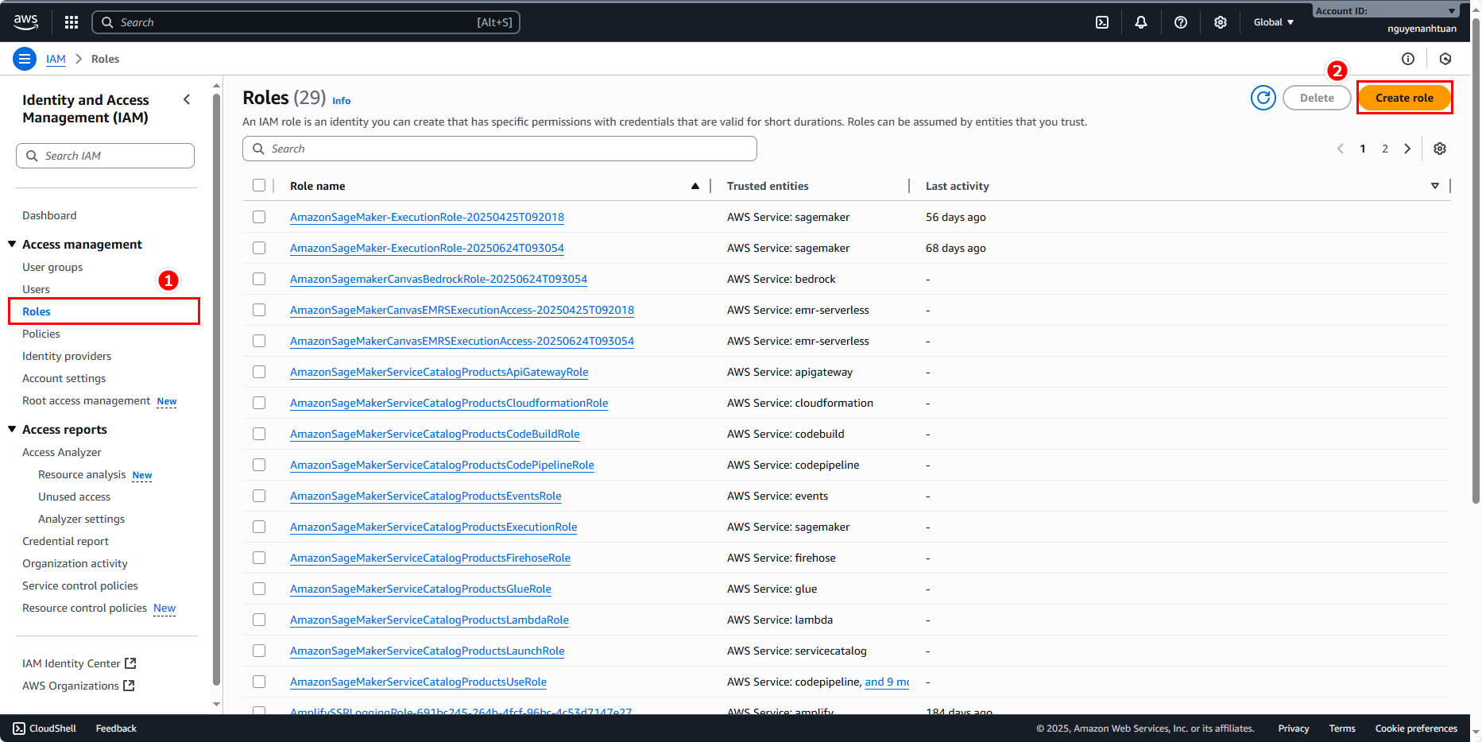The height and width of the screenshot is (742, 1482).
Task: Open Policies in the IAM sidebar
Action: click(x=41, y=334)
